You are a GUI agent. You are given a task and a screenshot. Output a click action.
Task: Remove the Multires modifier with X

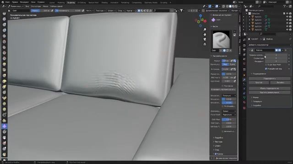pyautogui.click(x=286, y=50)
